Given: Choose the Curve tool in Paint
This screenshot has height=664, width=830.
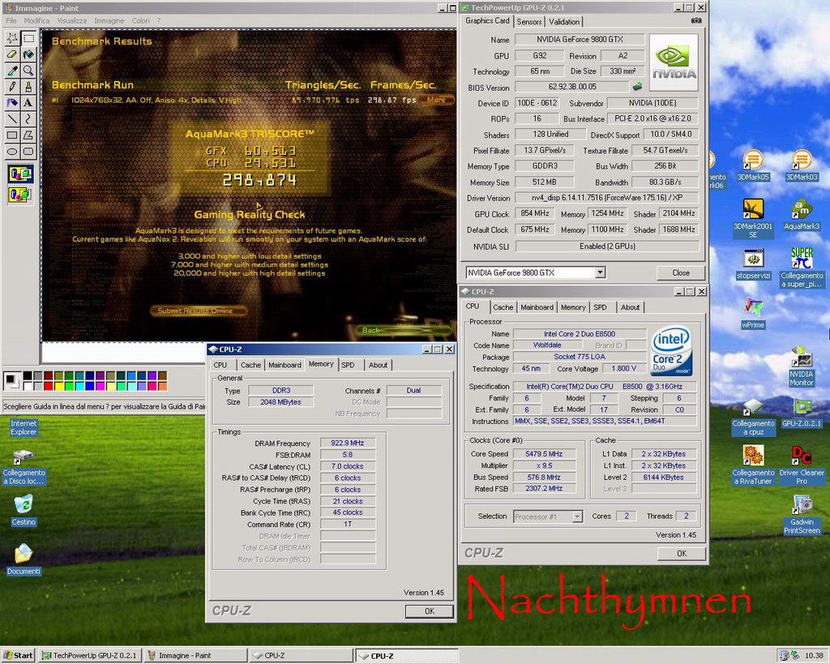Looking at the screenshot, I should (28, 119).
